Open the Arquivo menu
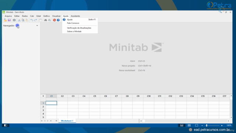Image resolution: width=236 pixels, height=133 pixels. (x=8, y=16)
